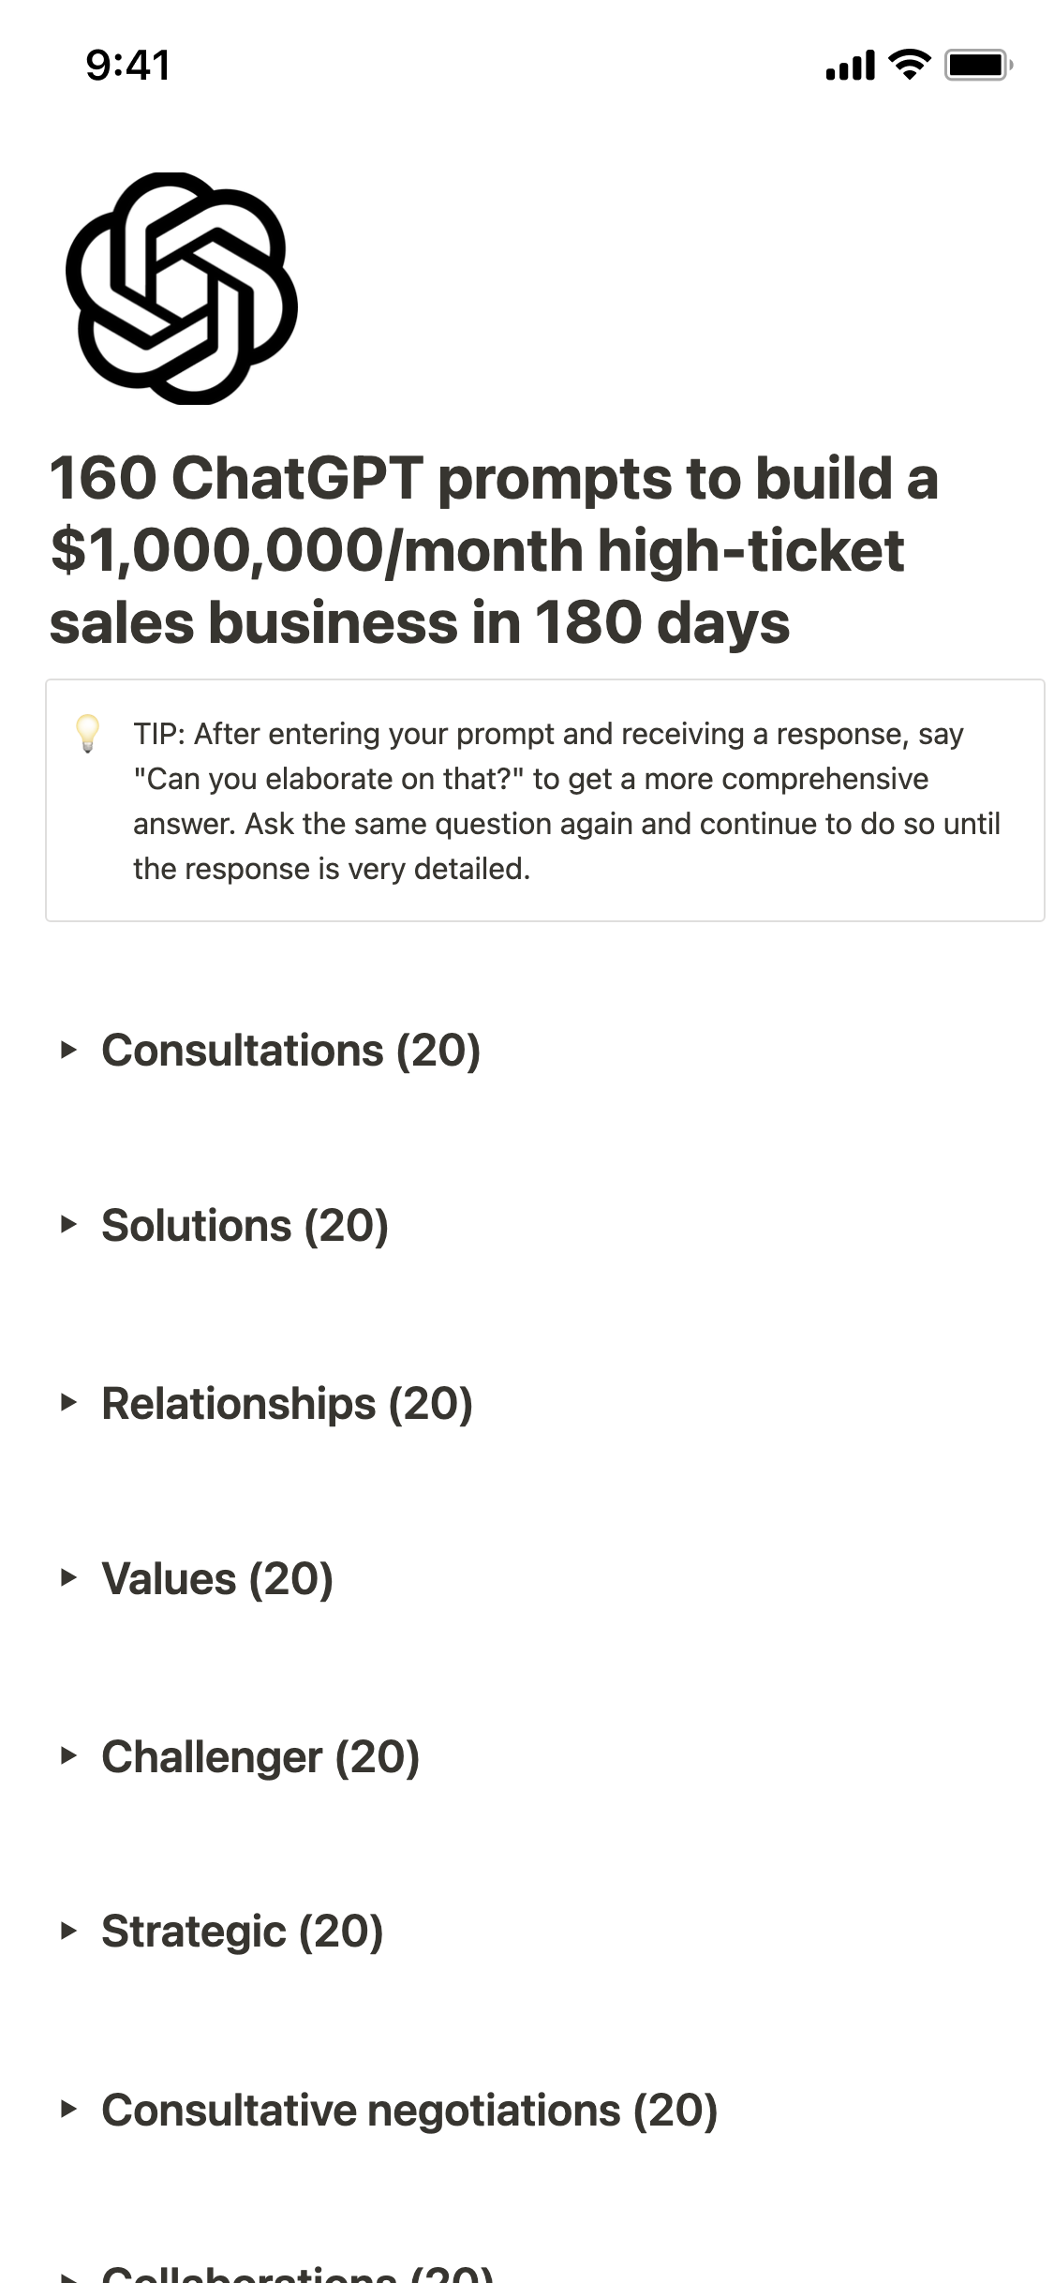Click the Relationships (20) heading text
The height and width of the screenshot is (2283, 1054).
tap(287, 1403)
